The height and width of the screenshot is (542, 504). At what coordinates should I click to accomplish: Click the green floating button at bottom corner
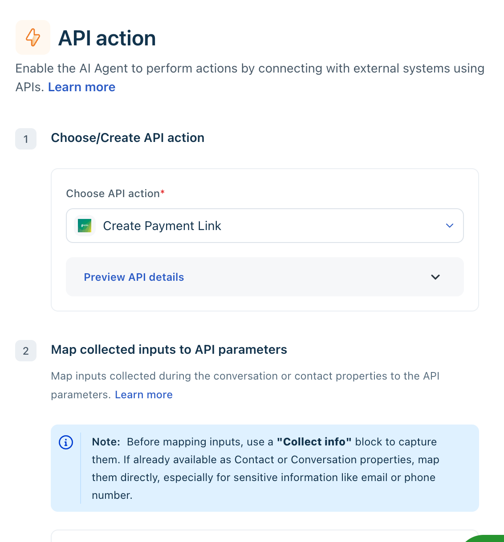click(x=485, y=538)
